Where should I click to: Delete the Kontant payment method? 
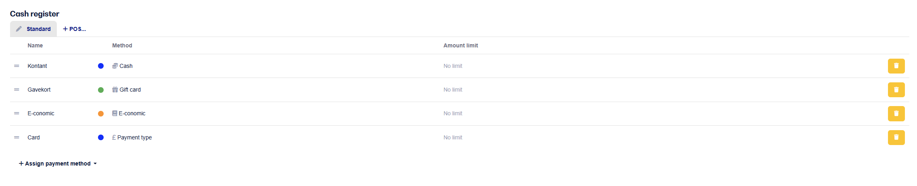(x=896, y=66)
